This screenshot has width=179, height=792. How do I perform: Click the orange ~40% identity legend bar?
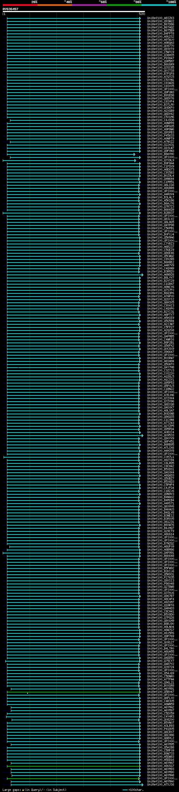click(55, 5)
